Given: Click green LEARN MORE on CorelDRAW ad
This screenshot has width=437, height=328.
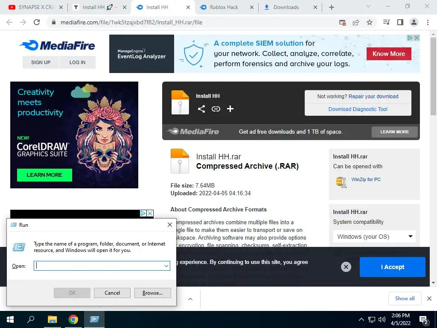Looking at the screenshot, I should point(44,175).
